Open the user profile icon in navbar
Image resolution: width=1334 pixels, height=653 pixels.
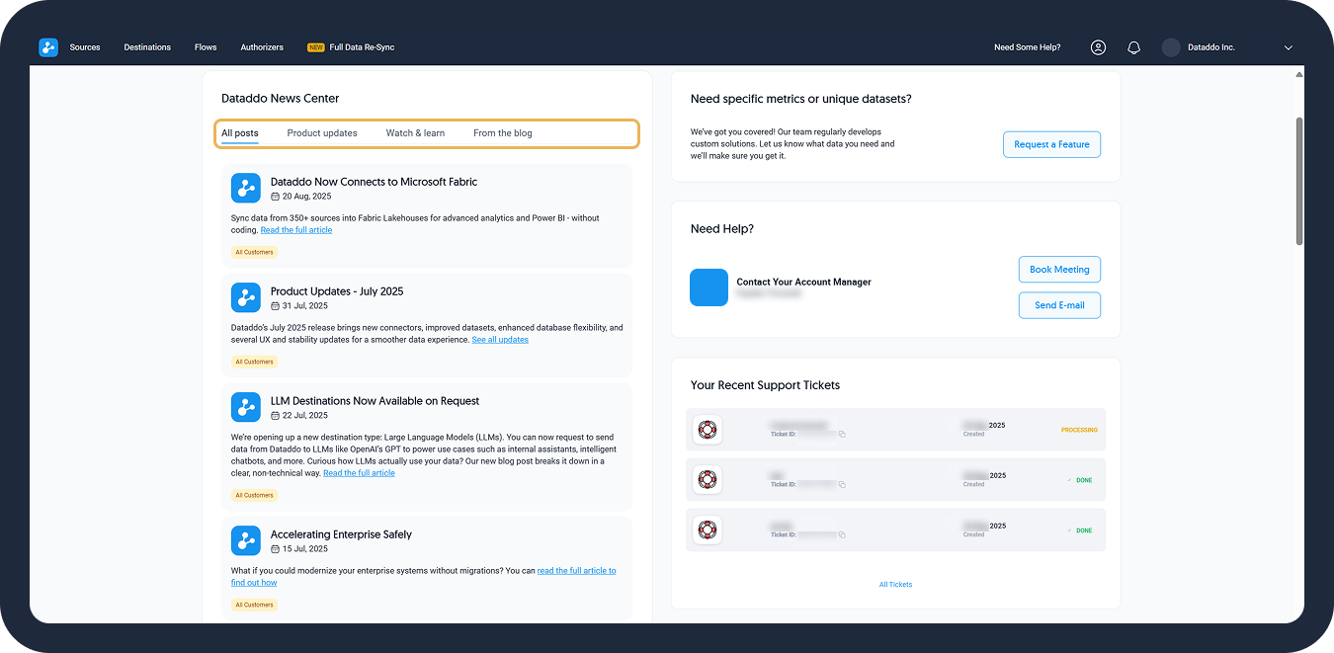pyautogui.click(x=1098, y=47)
